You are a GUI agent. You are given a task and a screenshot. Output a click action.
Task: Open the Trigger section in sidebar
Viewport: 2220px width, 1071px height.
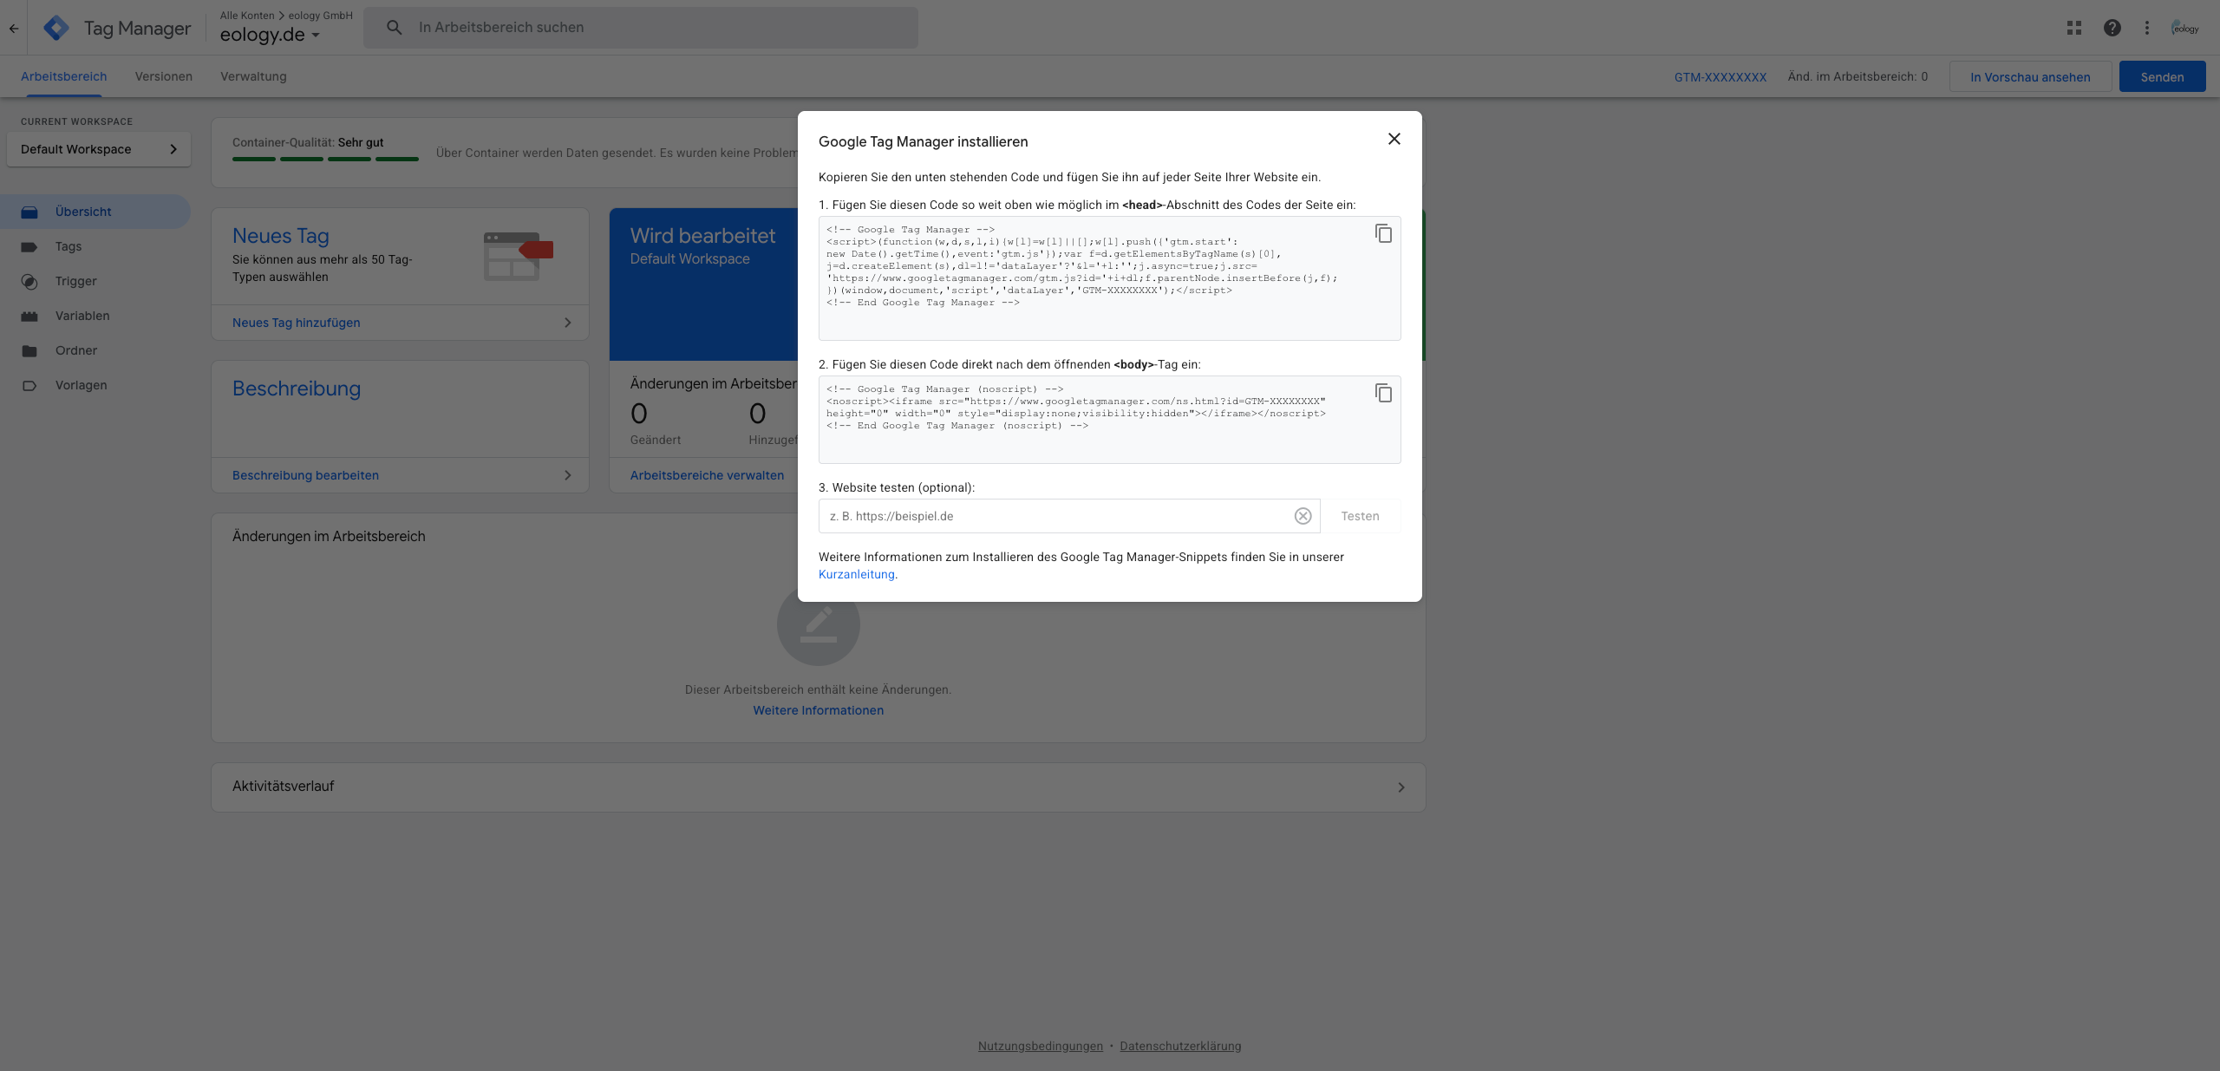pyautogui.click(x=75, y=281)
